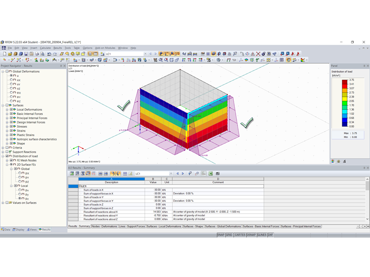Click the red X delete icon in toolbar
The image size is (370, 277).
click(258, 54)
